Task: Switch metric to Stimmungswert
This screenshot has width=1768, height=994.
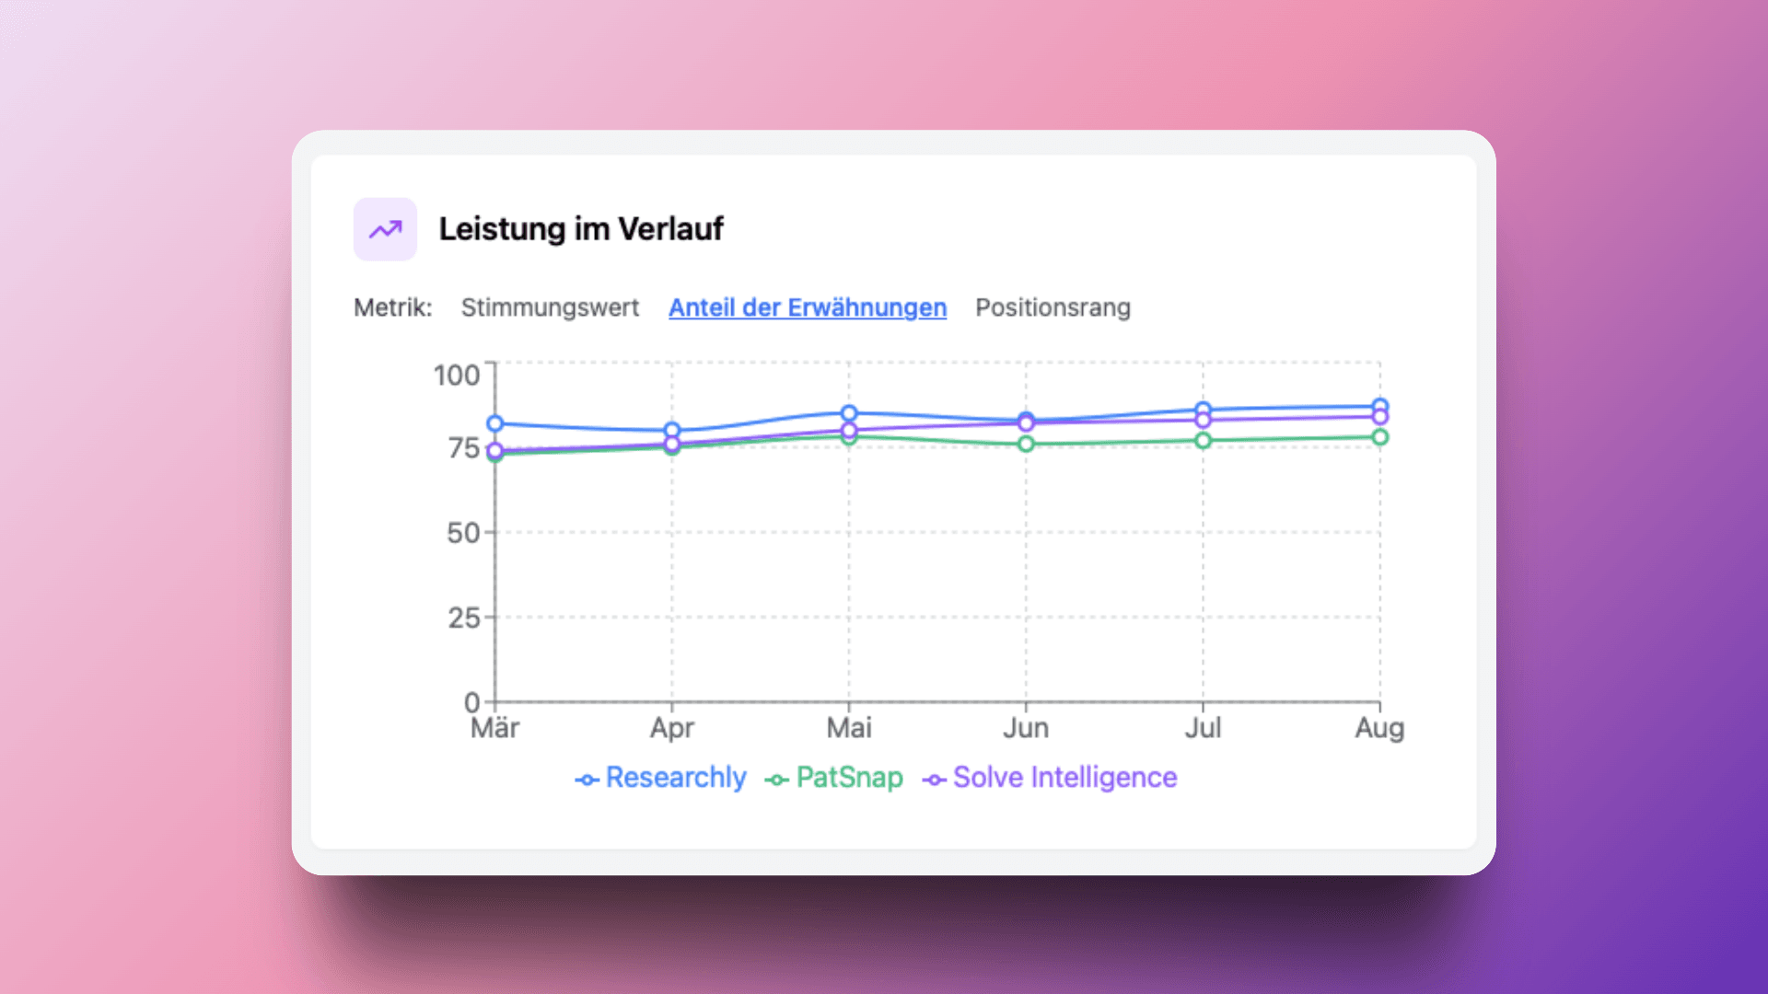Action: (x=550, y=307)
